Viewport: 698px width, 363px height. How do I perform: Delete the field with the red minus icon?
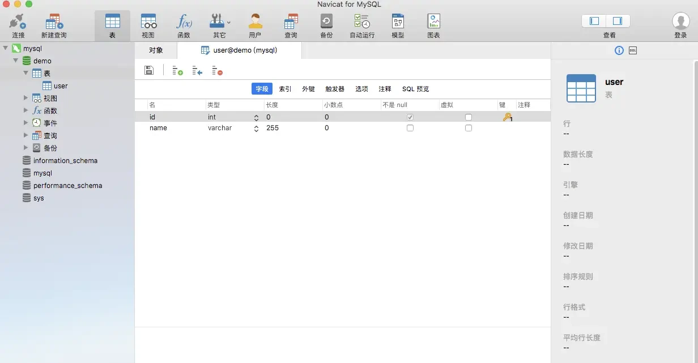click(217, 71)
